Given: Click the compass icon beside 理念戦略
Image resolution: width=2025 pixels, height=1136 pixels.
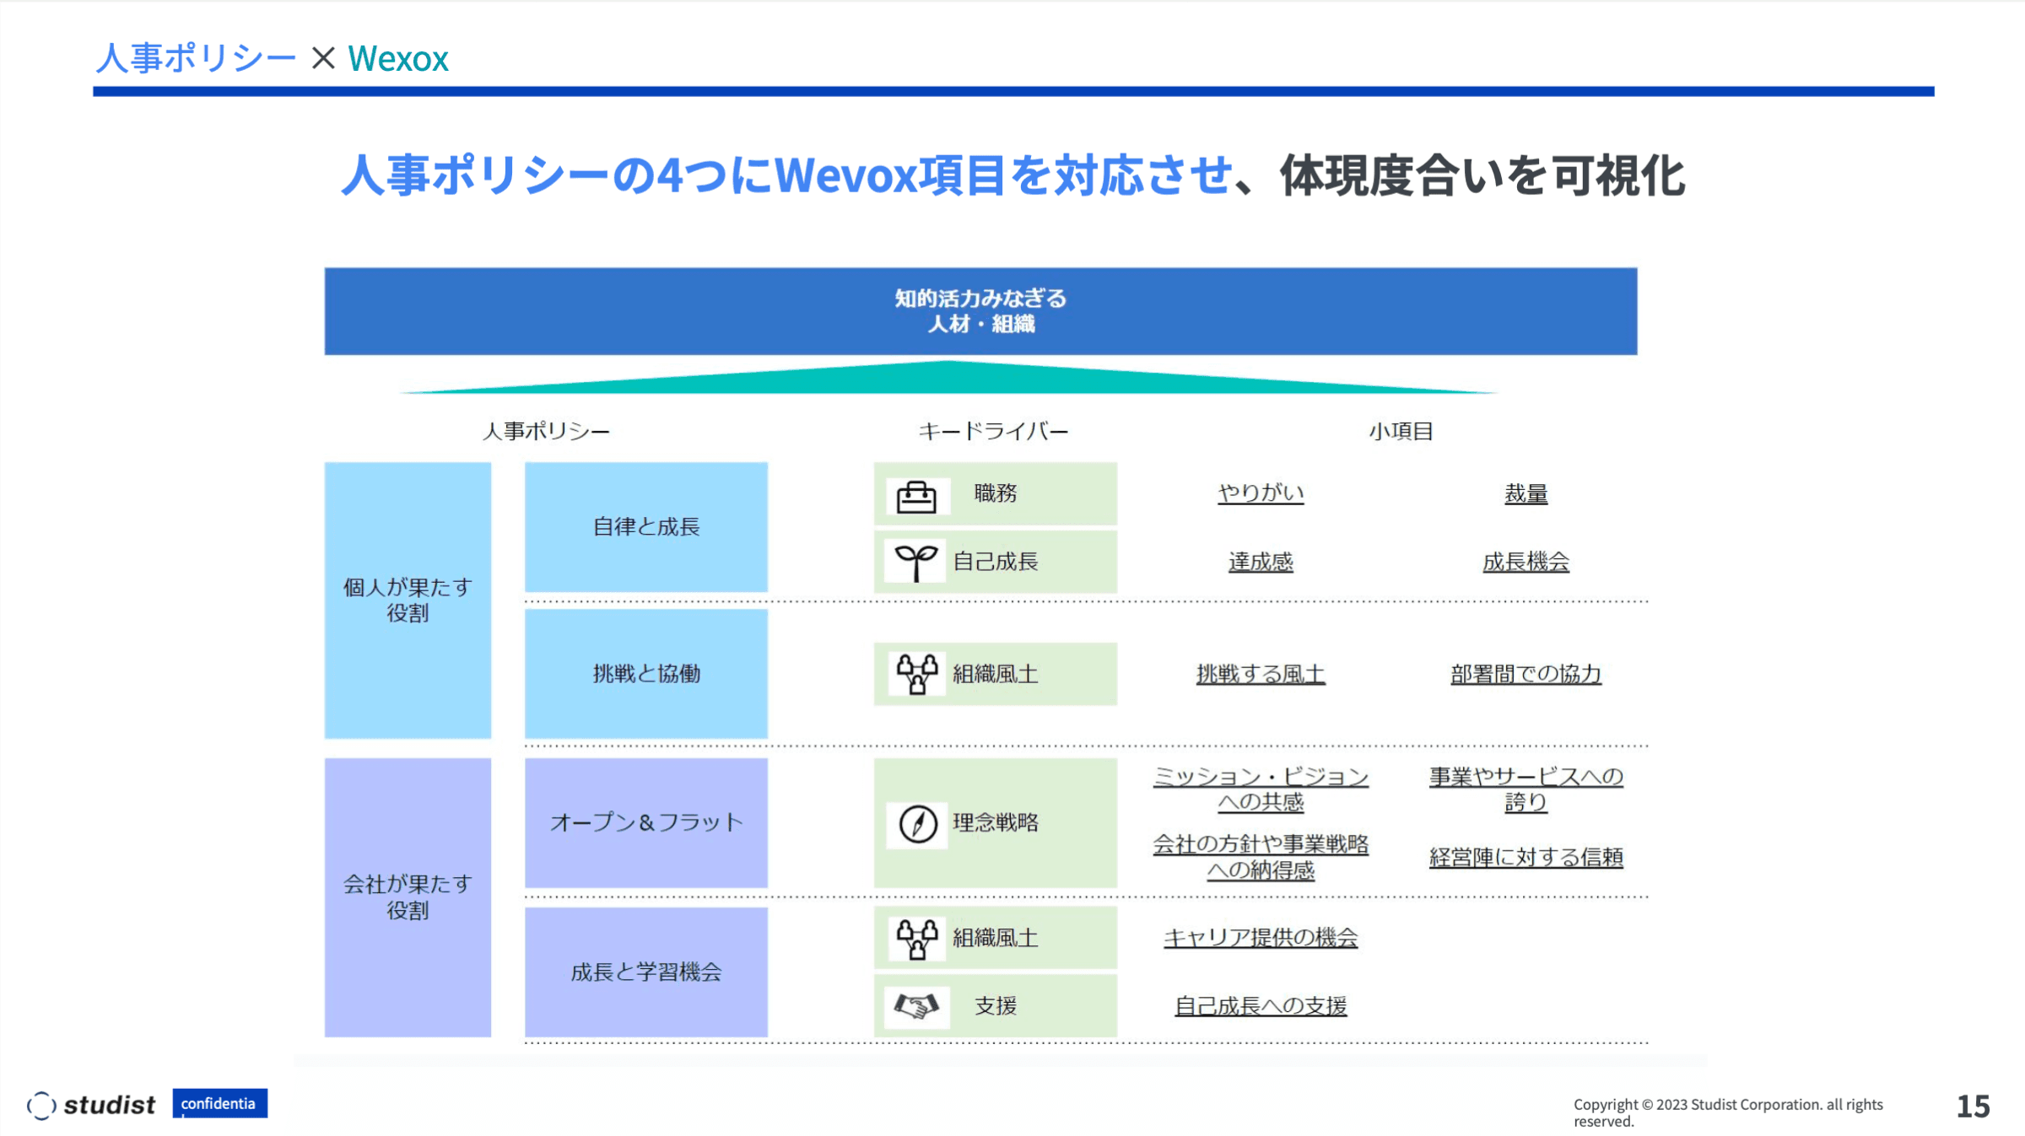Looking at the screenshot, I should click(x=917, y=824).
